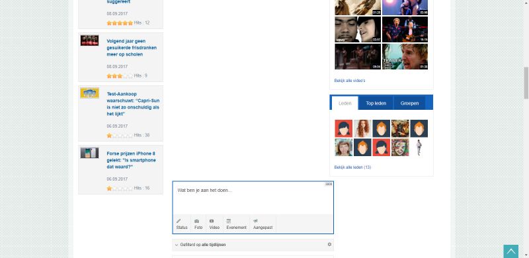Play the purple-lit singer video at top
Viewport: 529px width, 258px height.
coord(405,7)
